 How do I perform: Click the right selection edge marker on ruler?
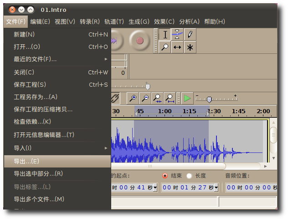coord(208,114)
